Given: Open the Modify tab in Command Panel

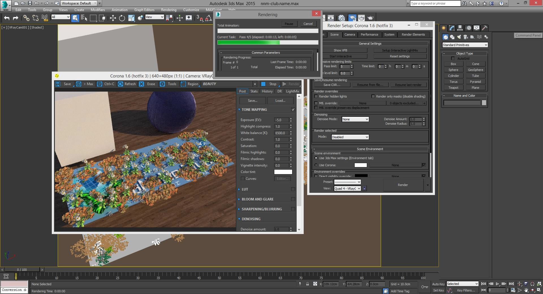Looking at the screenshot, I should [x=452, y=28].
